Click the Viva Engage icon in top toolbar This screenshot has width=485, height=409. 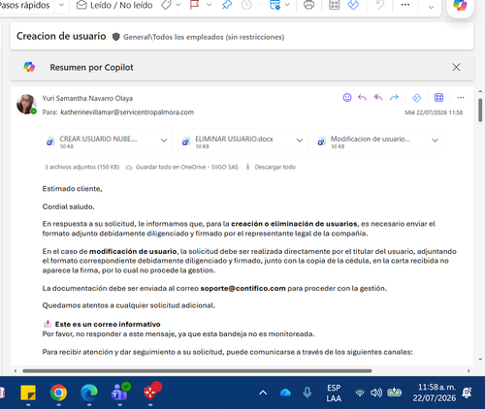tap(353, 5)
